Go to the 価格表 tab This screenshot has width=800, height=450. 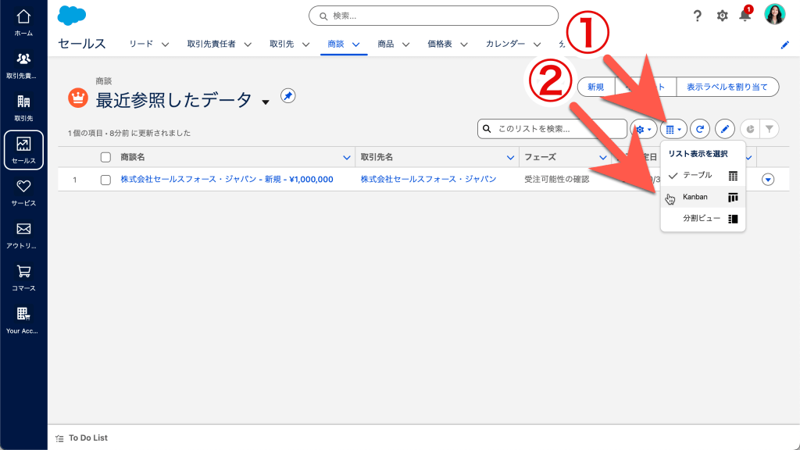pyautogui.click(x=440, y=44)
